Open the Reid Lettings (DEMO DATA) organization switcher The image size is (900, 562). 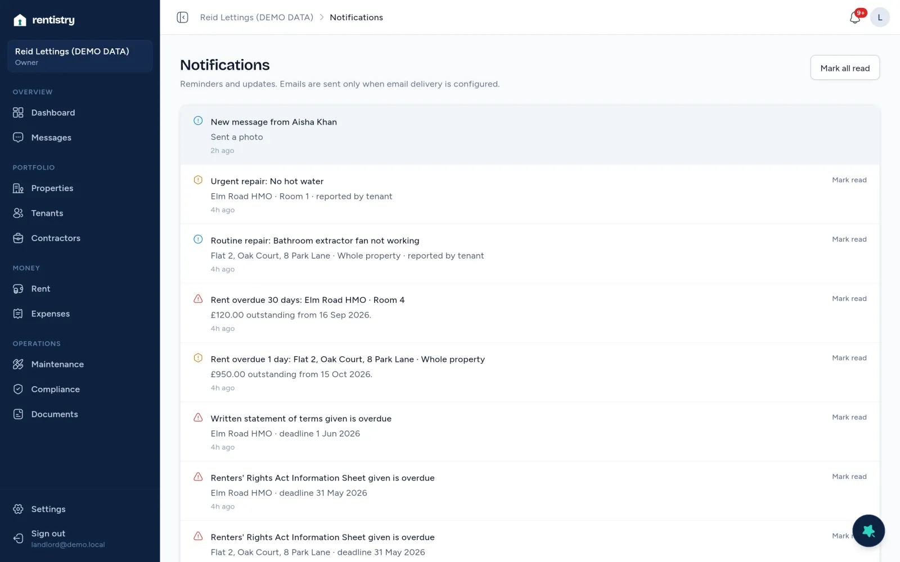coord(80,56)
